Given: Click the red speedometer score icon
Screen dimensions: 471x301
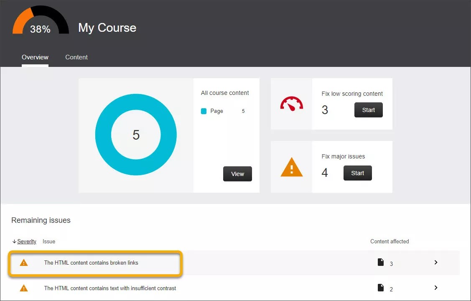Looking at the screenshot, I should coord(291,104).
